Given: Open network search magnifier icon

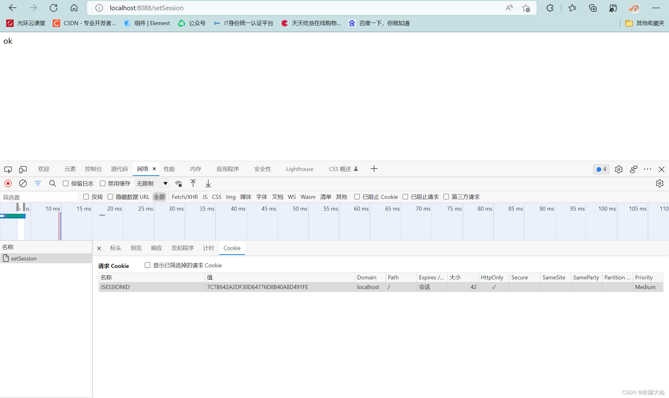Looking at the screenshot, I should (x=52, y=183).
